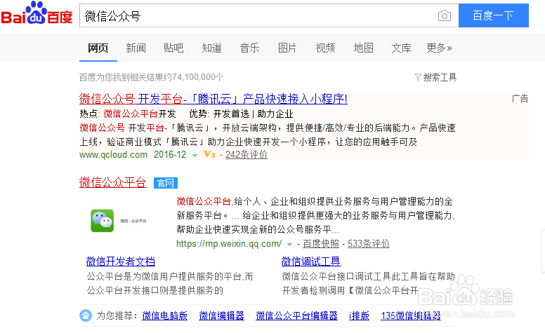545x333 pixels.
Task: Click the result count text 74,100,000个
Action: 198,77
